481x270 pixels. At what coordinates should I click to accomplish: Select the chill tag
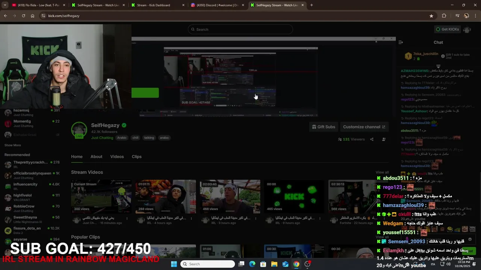click(x=135, y=138)
